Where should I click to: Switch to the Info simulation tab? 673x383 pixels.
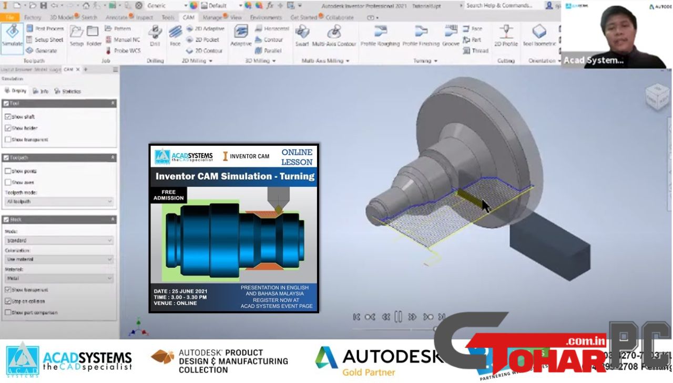click(41, 91)
